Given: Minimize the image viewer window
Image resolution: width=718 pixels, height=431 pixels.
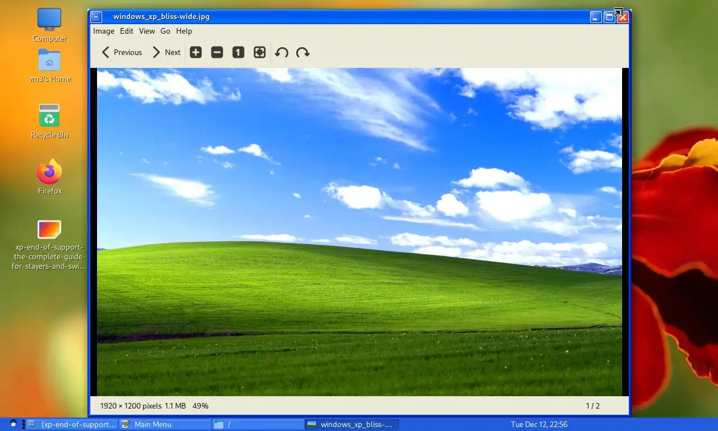Looking at the screenshot, I should coord(596,17).
